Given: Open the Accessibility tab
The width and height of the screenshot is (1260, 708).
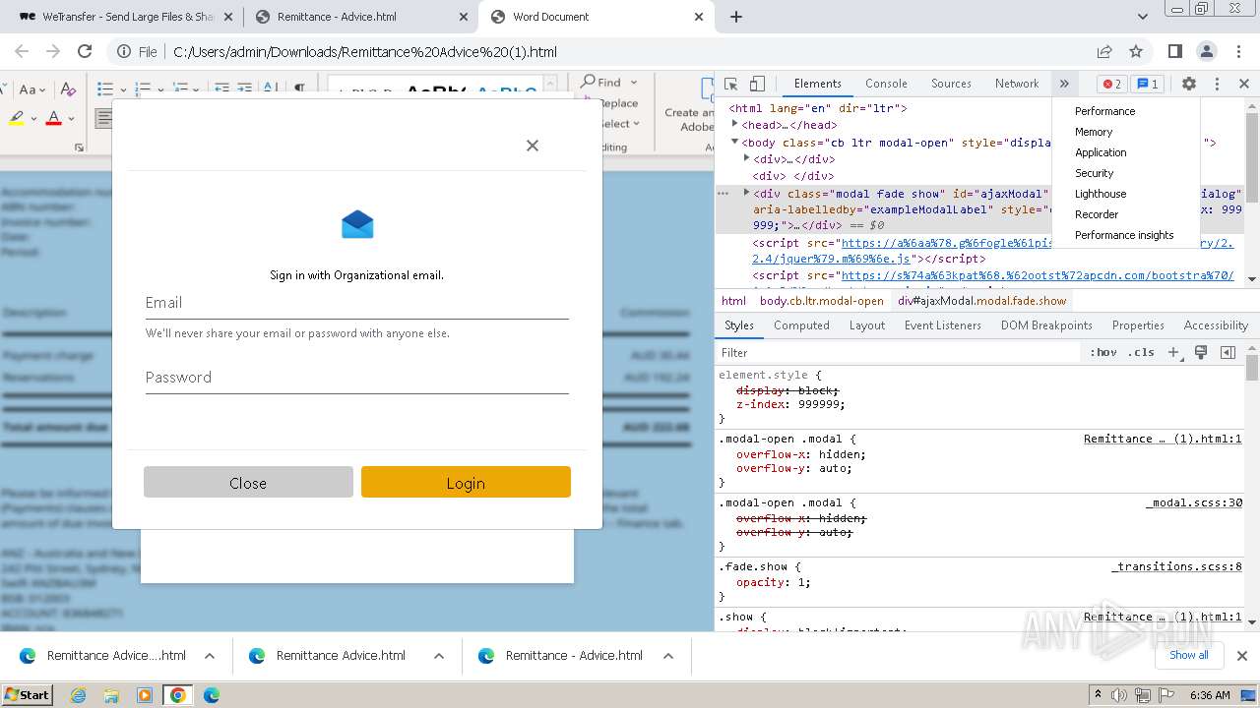Looking at the screenshot, I should [x=1216, y=325].
